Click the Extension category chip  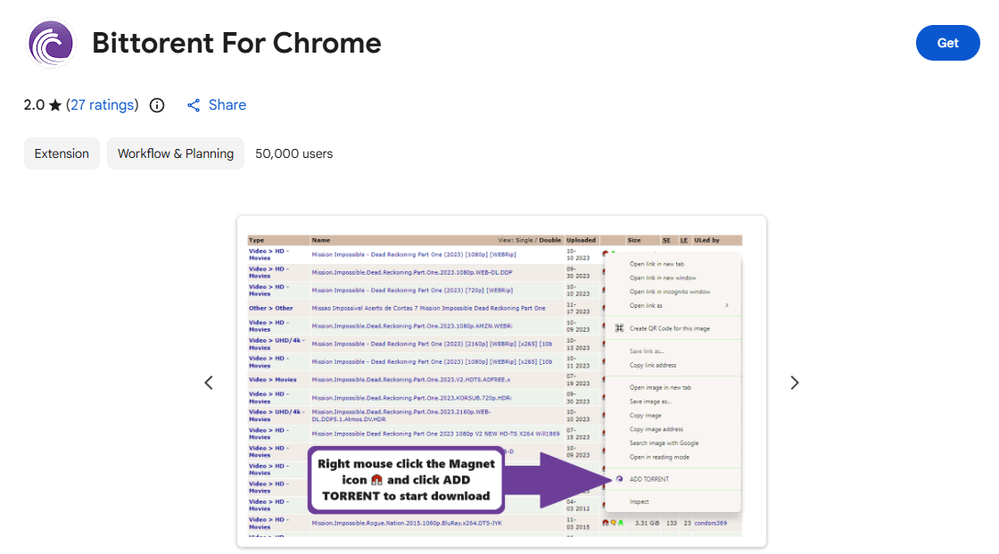tap(62, 153)
